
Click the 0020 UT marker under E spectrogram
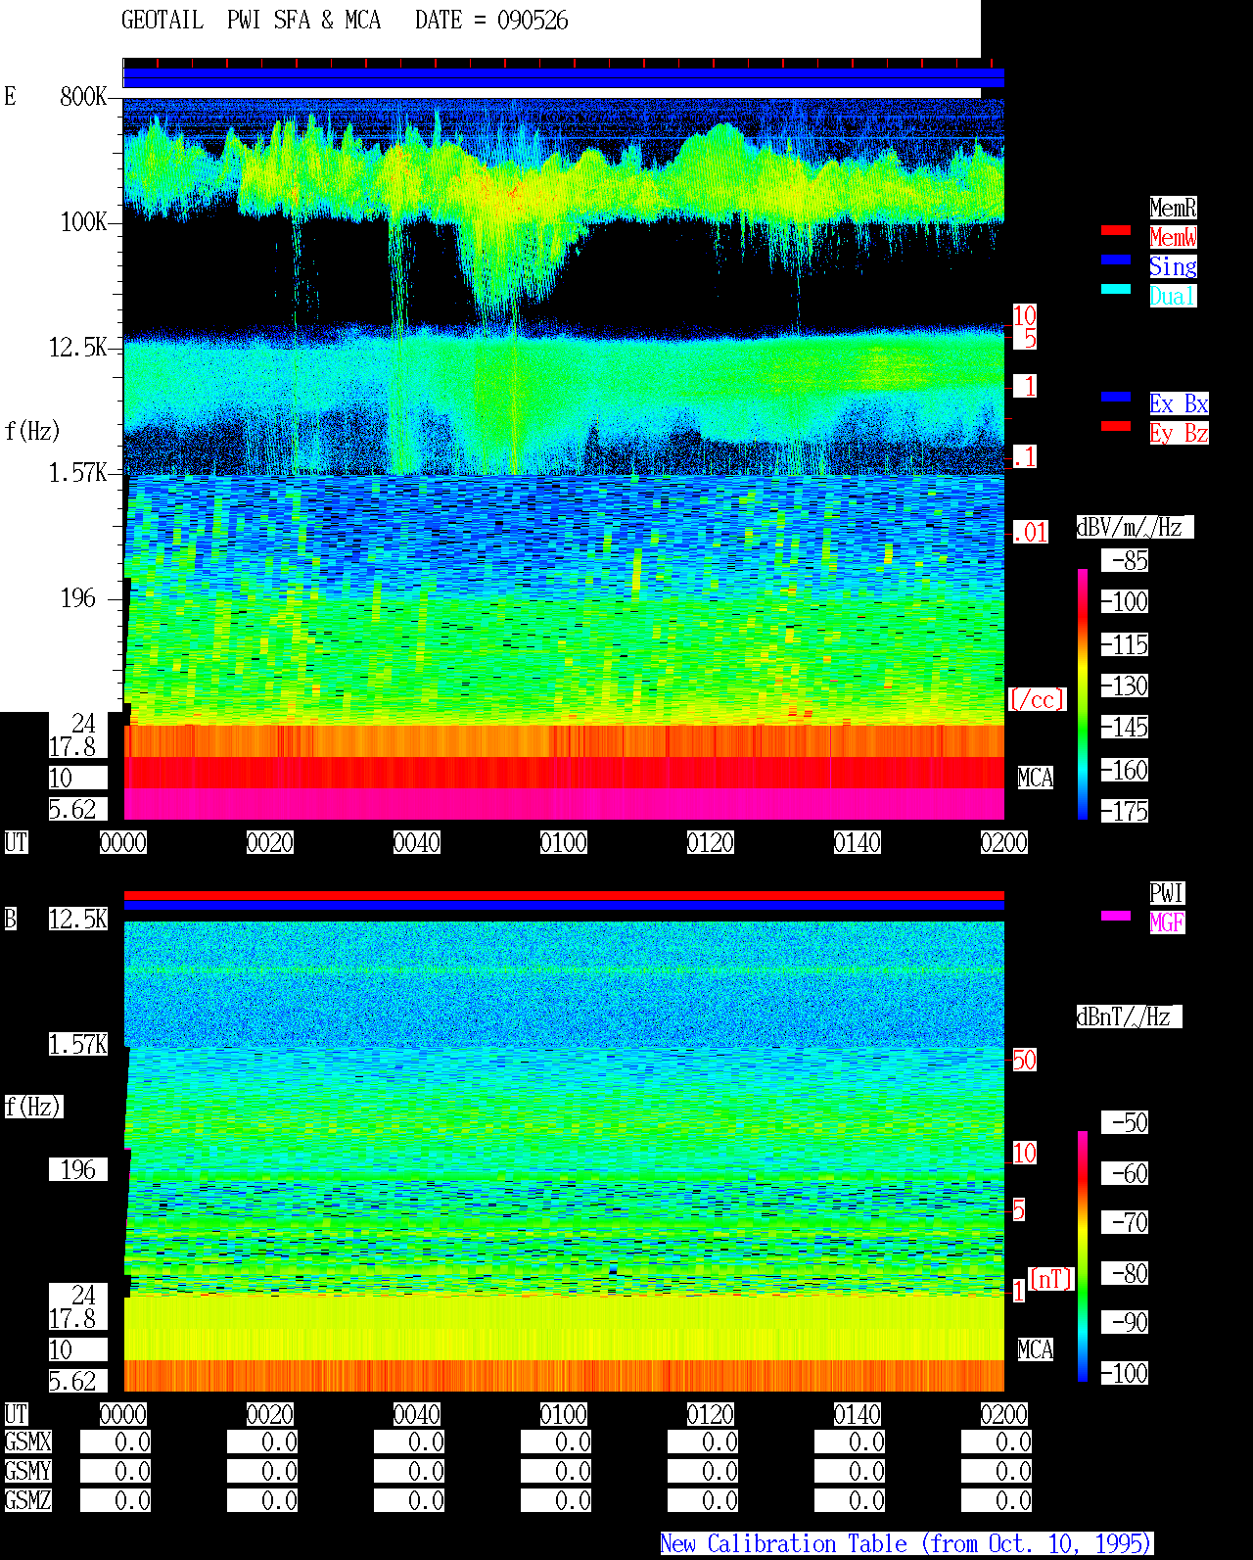pos(270,842)
